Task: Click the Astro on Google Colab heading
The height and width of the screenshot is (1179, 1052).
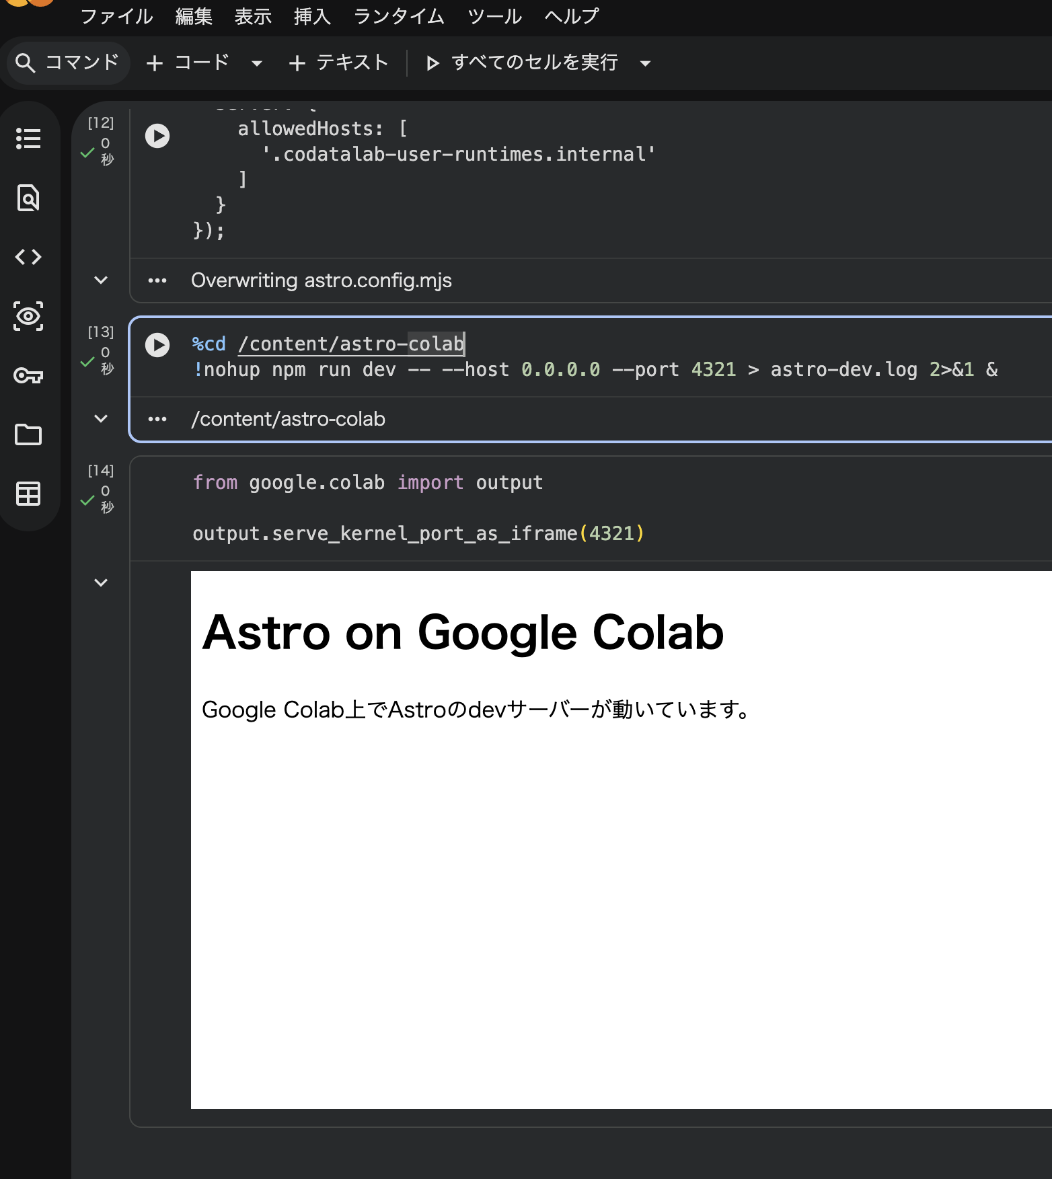Action: click(463, 632)
